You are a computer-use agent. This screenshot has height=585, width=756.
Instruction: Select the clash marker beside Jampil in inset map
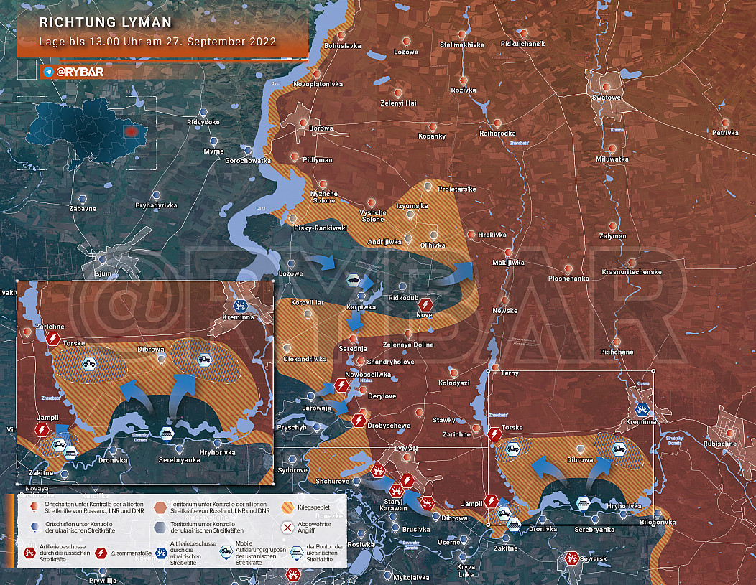pos(42,430)
